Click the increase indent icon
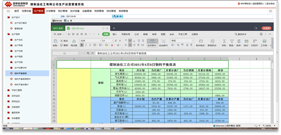This screenshot has height=135, width=281. click(143, 41)
